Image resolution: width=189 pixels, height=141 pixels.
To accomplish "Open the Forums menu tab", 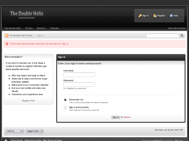I will coord(29,28).
